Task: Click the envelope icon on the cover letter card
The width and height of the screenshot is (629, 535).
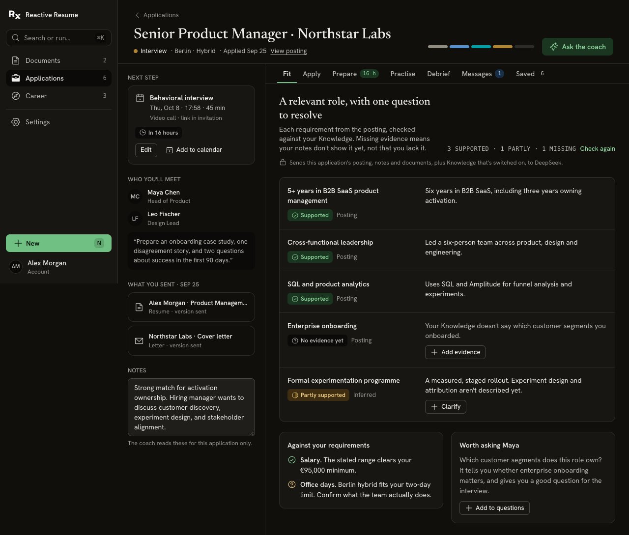Action: pos(139,340)
